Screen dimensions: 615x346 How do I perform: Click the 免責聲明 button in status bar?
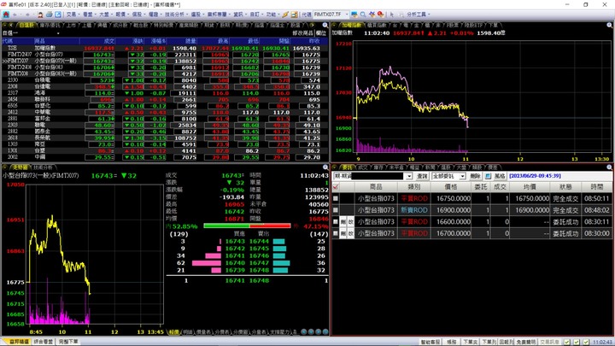pyautogui.click(x=525, y=342)
